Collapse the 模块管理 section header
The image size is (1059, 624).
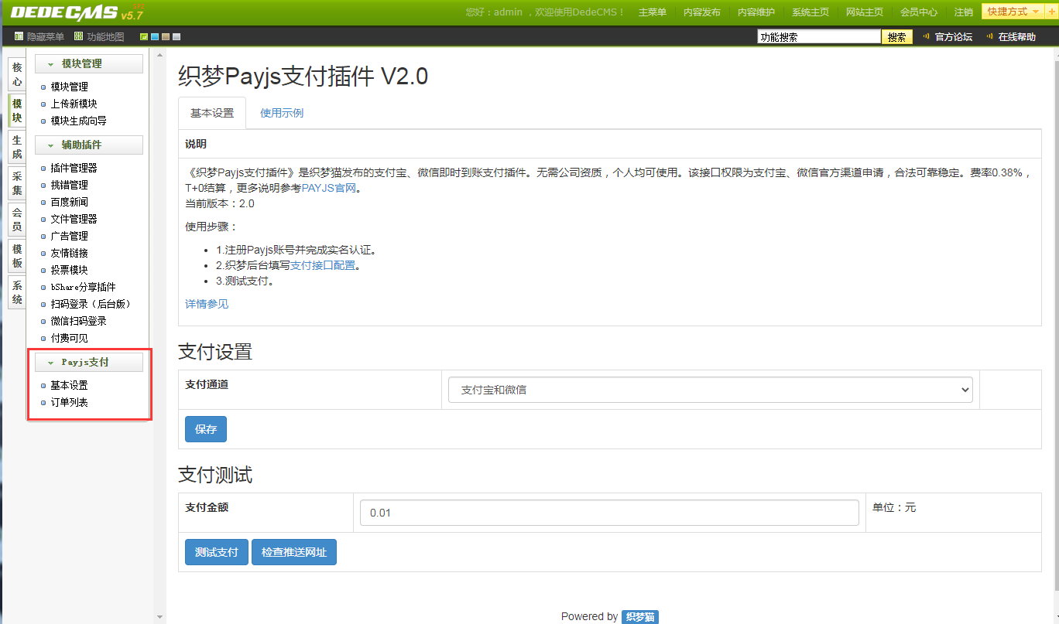89,63
